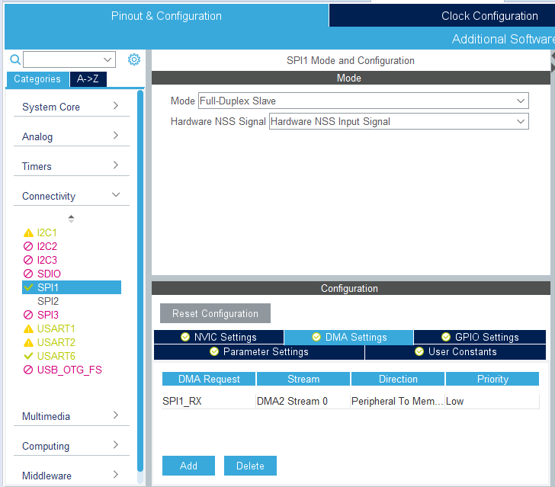The image size is (555, 487).
Task: Click the SPI1 green checkmark icon
Action: (28, 287)
